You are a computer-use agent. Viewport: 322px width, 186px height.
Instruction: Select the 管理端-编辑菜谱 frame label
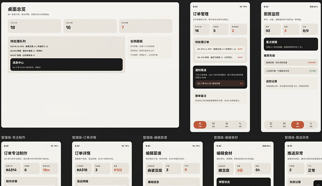(155, 137)
